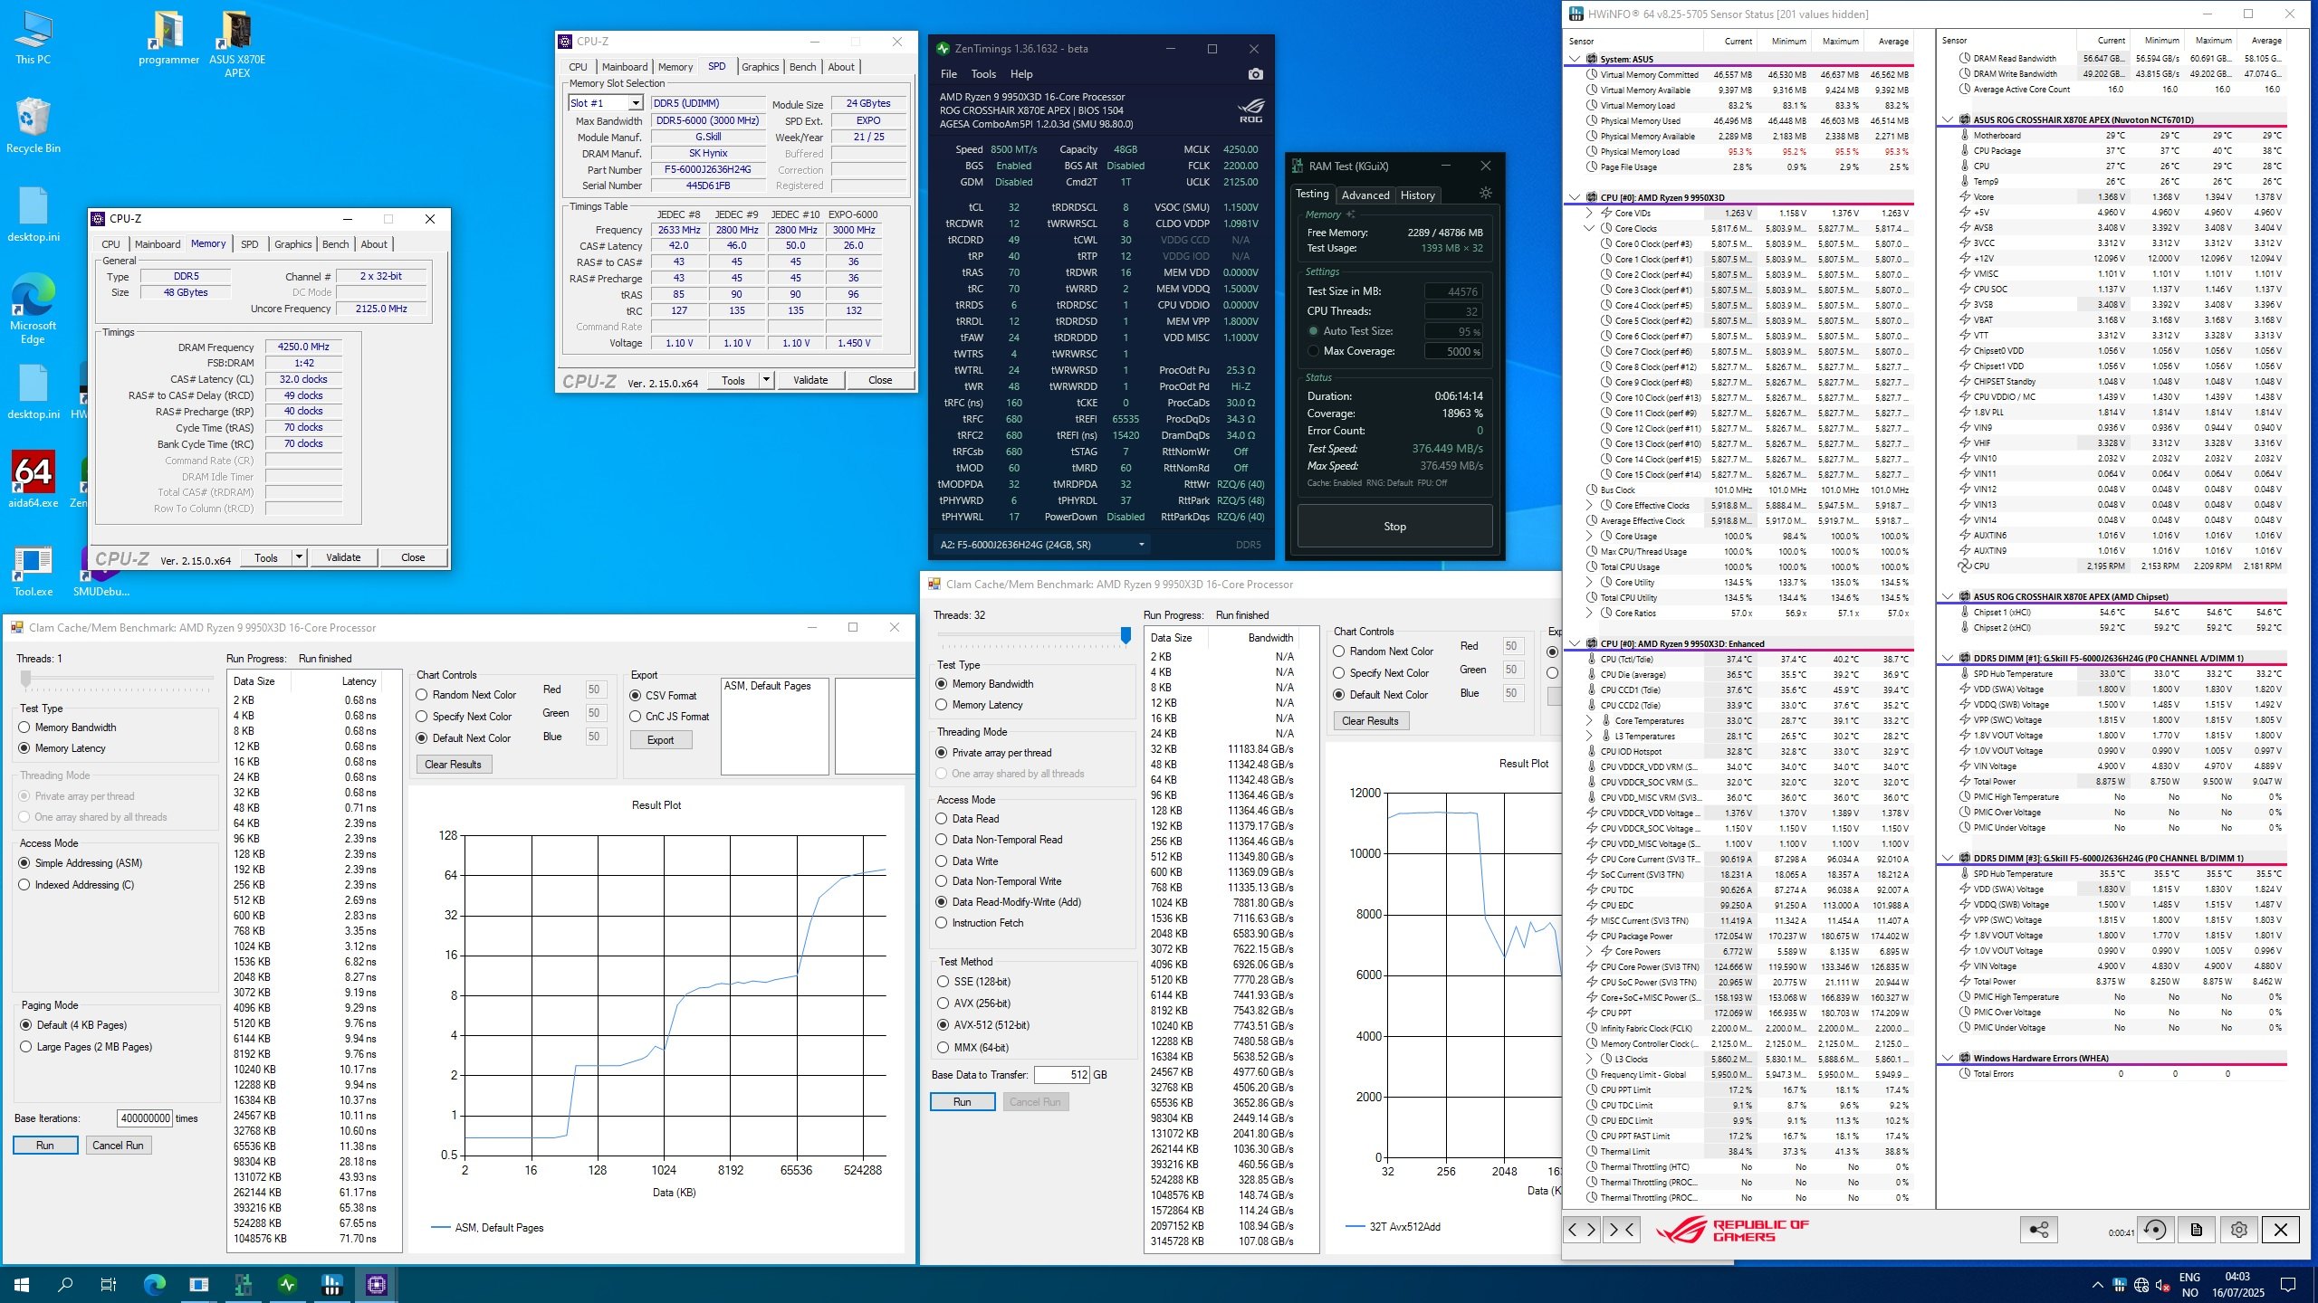2318x1303 pixels.
Task: Expand the Core VIDs row in HWiNFO
Action: click(1589, 214)
